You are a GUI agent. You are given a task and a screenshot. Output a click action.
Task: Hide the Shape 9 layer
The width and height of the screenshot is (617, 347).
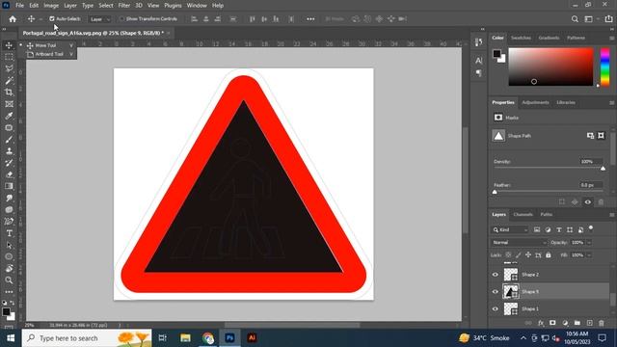click(x=495, y=291)
